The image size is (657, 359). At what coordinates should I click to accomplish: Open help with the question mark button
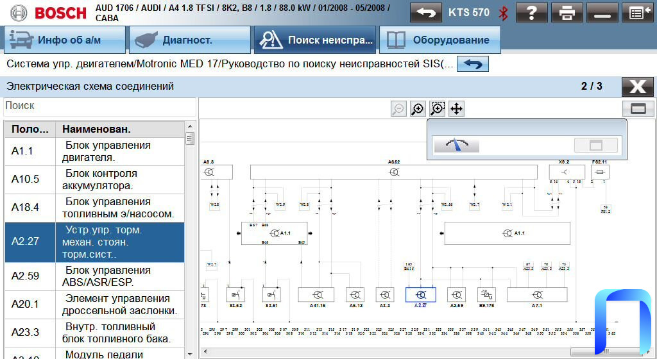coord(531,13)
